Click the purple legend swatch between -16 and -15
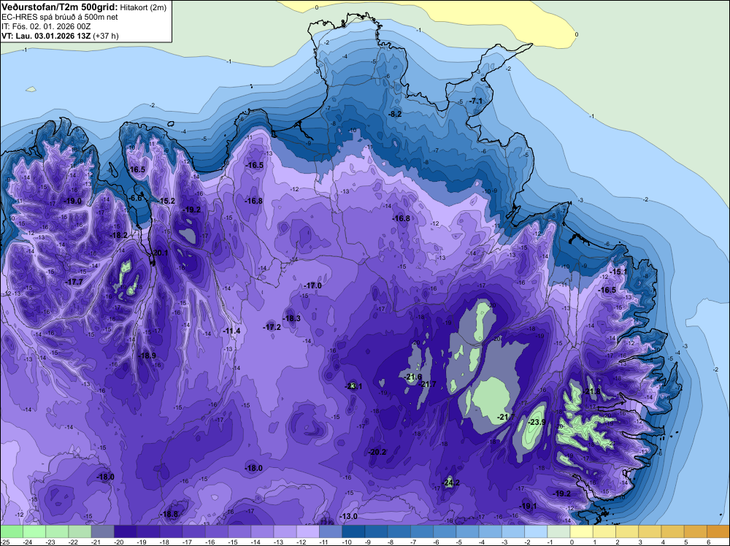Screen dimensions: 730x546 (217, 531)
